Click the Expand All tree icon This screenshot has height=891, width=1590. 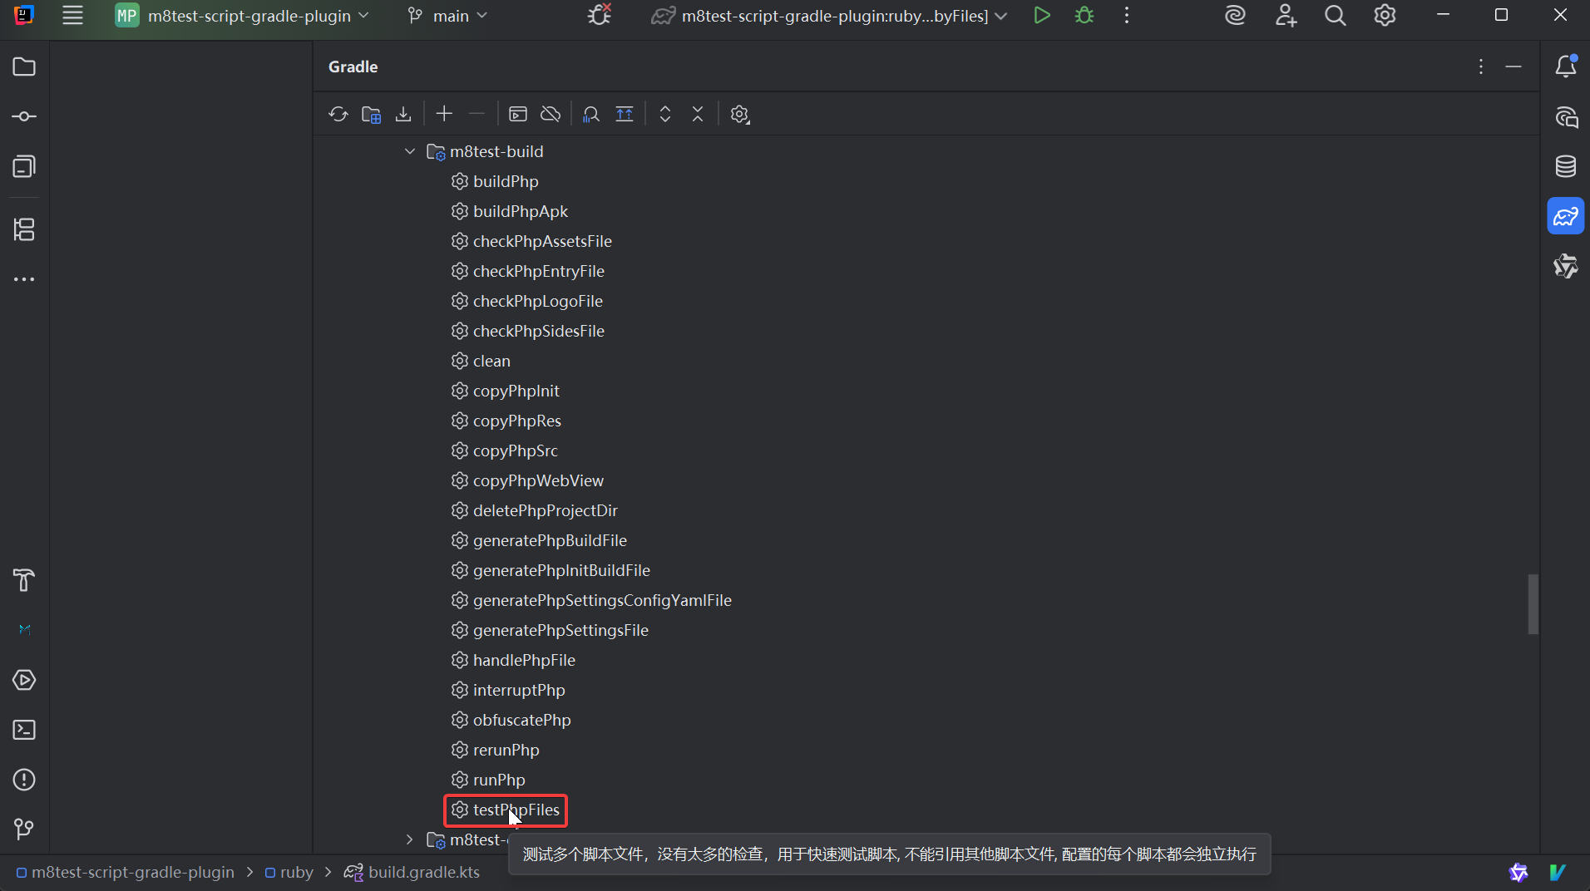pyautogui.click(x=665, y=114)
